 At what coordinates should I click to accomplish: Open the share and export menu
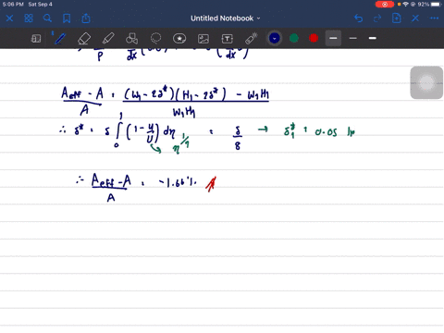pyautogui.click(x=86, y=18)
